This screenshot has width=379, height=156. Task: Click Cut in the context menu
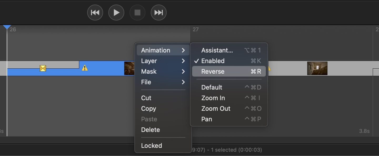click(x=146, y=98)
